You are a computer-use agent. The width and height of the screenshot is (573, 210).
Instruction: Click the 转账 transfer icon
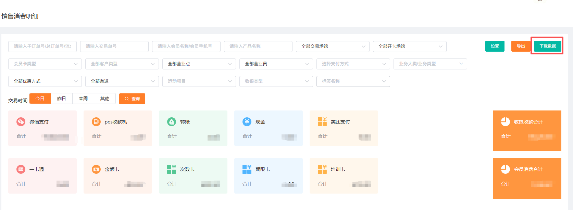[172, 122]
